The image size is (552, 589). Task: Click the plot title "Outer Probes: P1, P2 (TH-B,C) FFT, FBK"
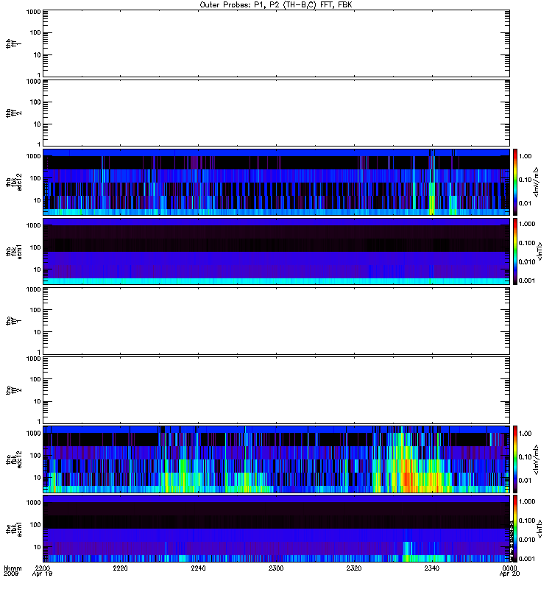(x=276, y=5)
